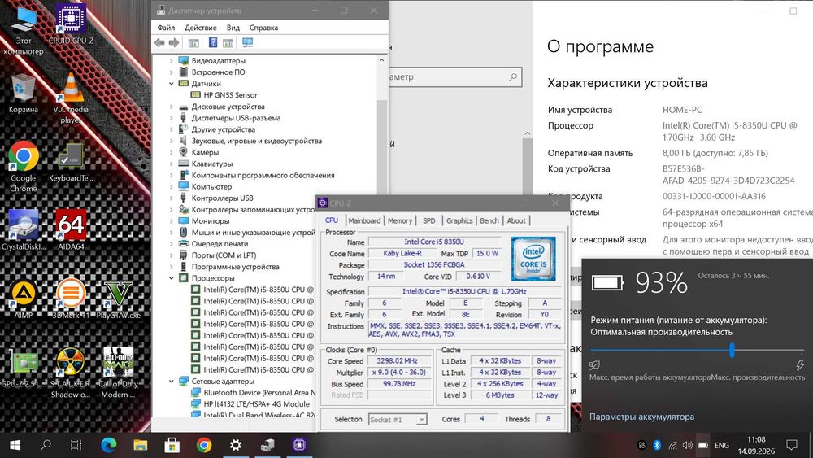Launch S.T.A.L.K.E.R. Shadow desktop shortcut
The width and height of the screenshot is (813, 458).
71,373
